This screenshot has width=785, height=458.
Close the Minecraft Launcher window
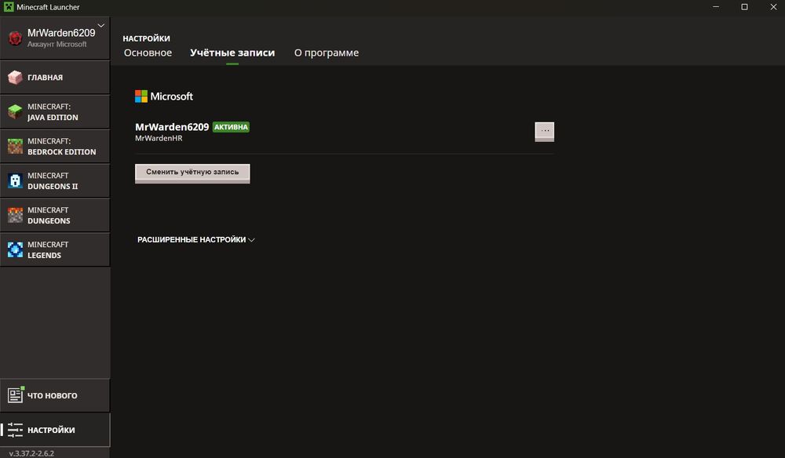click(773, 7)
